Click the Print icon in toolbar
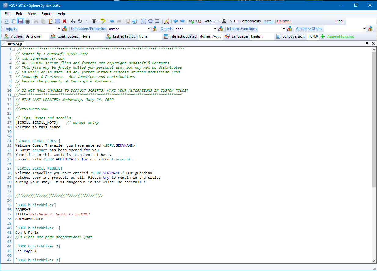This screenshot has width=377, height=271. point(27,21)
